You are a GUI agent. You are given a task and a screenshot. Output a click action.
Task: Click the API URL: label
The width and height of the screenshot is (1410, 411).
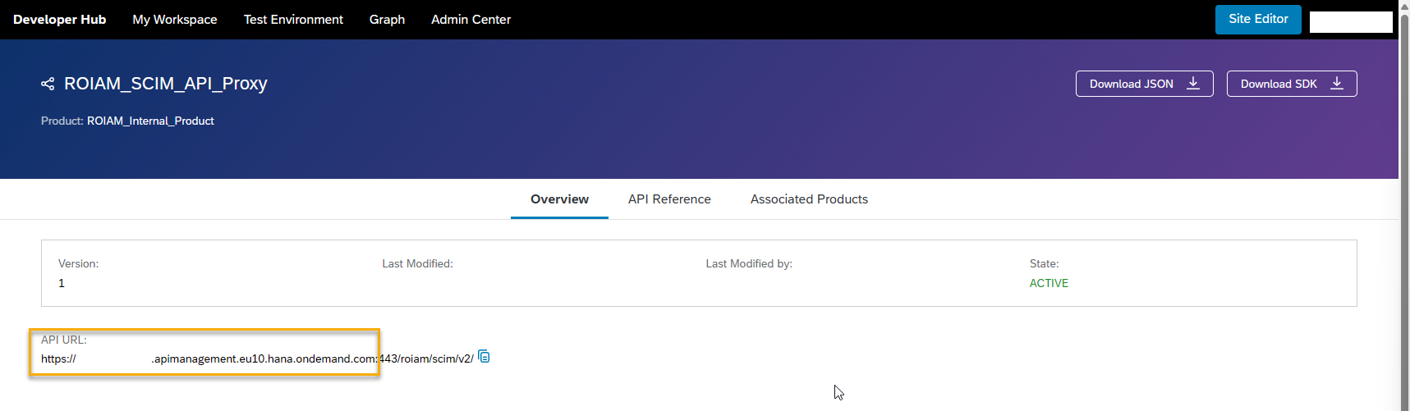coord(64,339)
